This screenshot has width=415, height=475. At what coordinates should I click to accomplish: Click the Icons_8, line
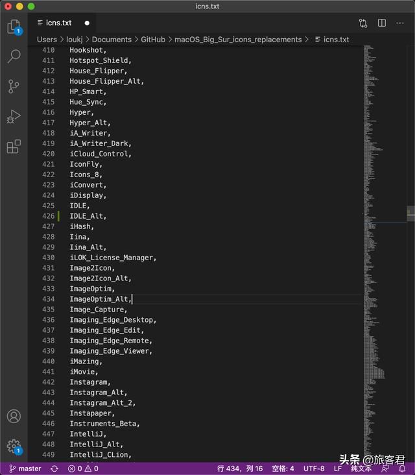pyautogui.click(x=86, y=175)
